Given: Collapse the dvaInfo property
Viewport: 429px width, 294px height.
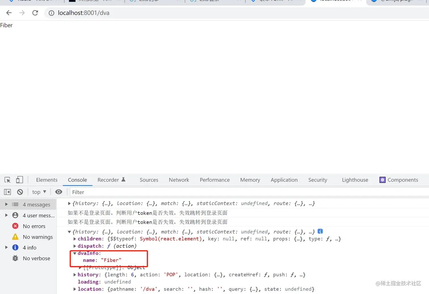Looking at the screenshot, I should coord(75,253).
